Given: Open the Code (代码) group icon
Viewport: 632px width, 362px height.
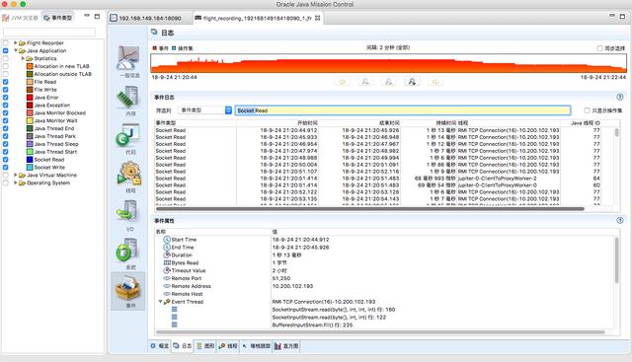Looking at the screenshot, I should tap(128, 135).
